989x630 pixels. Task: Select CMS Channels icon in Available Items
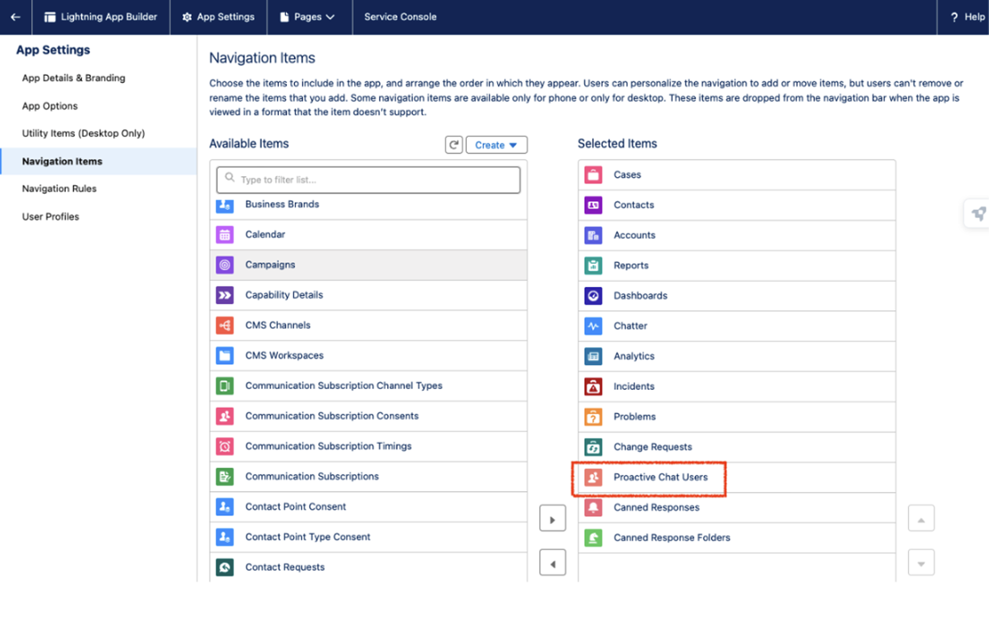(x=225, y=325)
